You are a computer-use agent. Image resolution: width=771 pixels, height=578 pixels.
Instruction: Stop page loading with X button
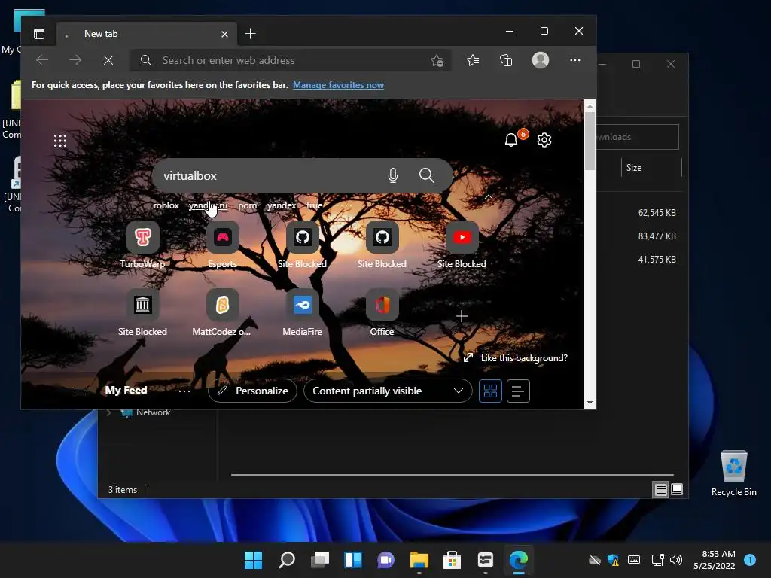point(108,60)
